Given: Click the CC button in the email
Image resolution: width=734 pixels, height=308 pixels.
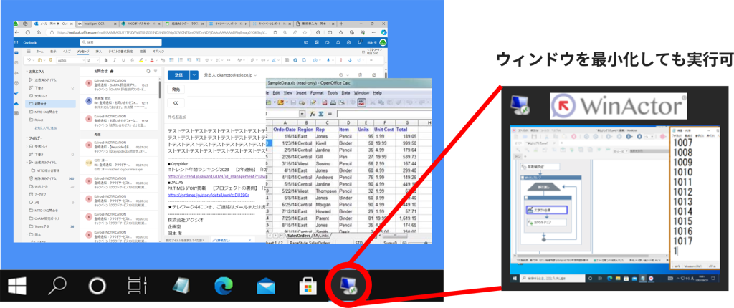Looking at the screenshot, I should tap(176, 102).
